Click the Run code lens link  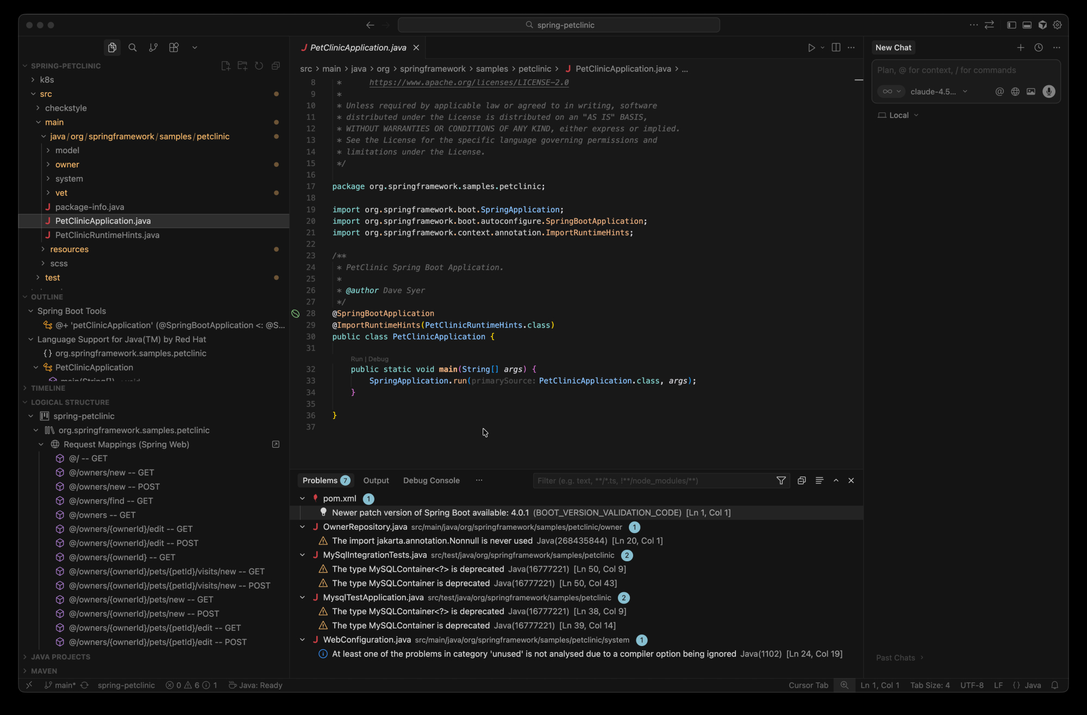[x=356, y=359]
